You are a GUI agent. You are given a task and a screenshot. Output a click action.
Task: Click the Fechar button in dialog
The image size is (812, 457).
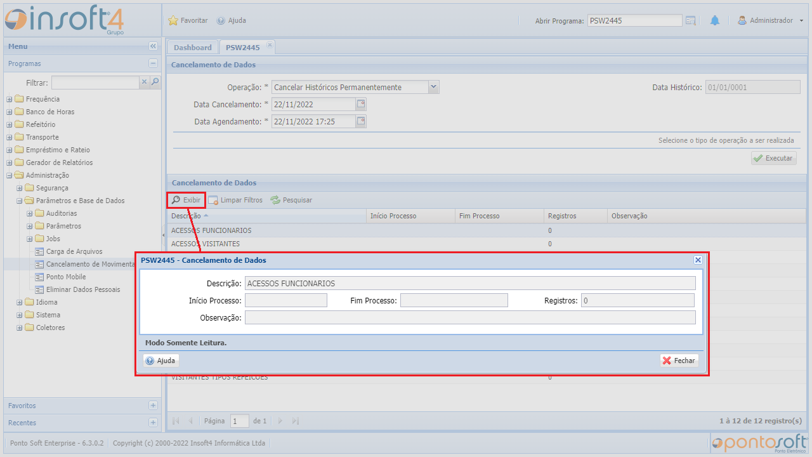point(679,361)
